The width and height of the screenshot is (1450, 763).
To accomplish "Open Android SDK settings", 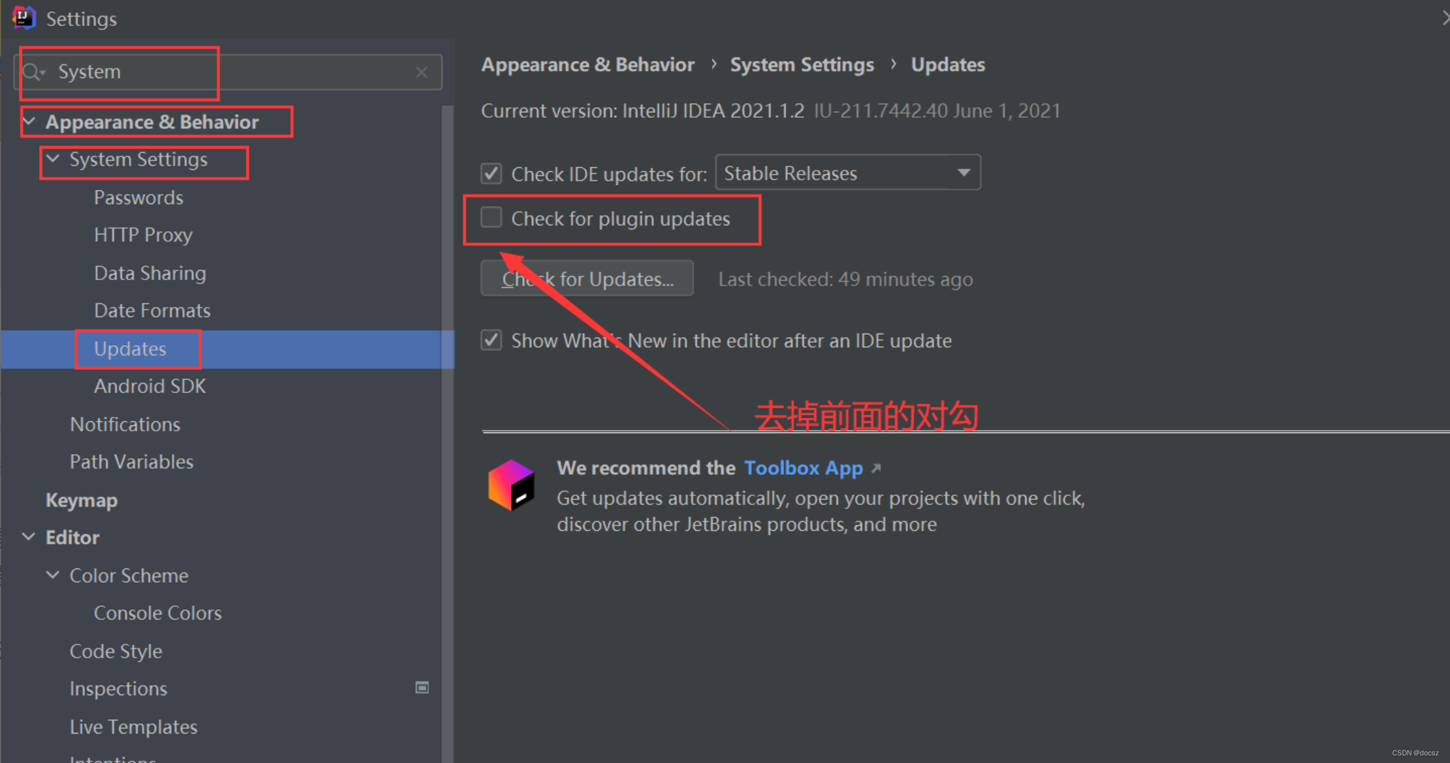I will pos(150,386).
